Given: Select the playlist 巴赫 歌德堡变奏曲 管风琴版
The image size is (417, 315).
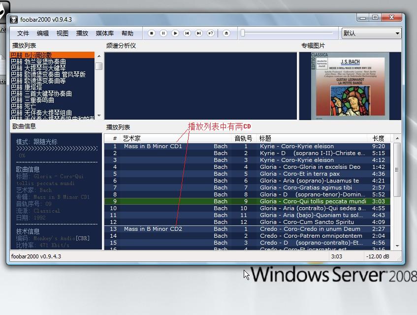Looking at the screenshot, I should coord(52,74).
